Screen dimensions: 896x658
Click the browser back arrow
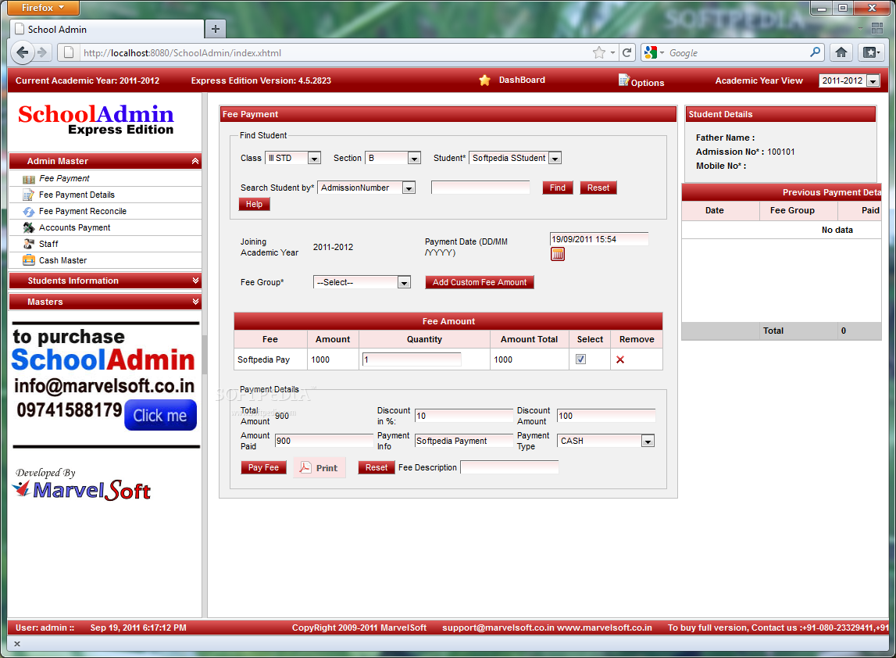click(x=23, y=52)
